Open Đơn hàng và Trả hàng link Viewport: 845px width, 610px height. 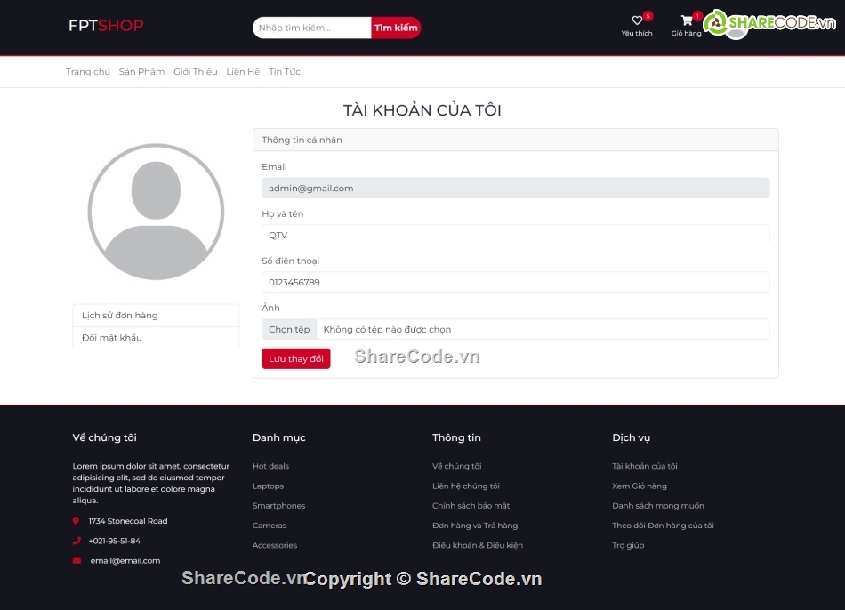[x=475, y=526]
